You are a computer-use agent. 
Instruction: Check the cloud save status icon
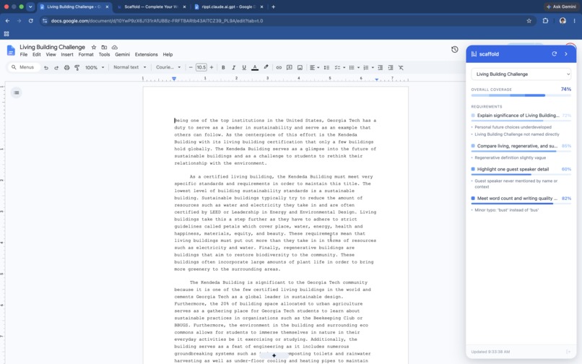[115, 47]
